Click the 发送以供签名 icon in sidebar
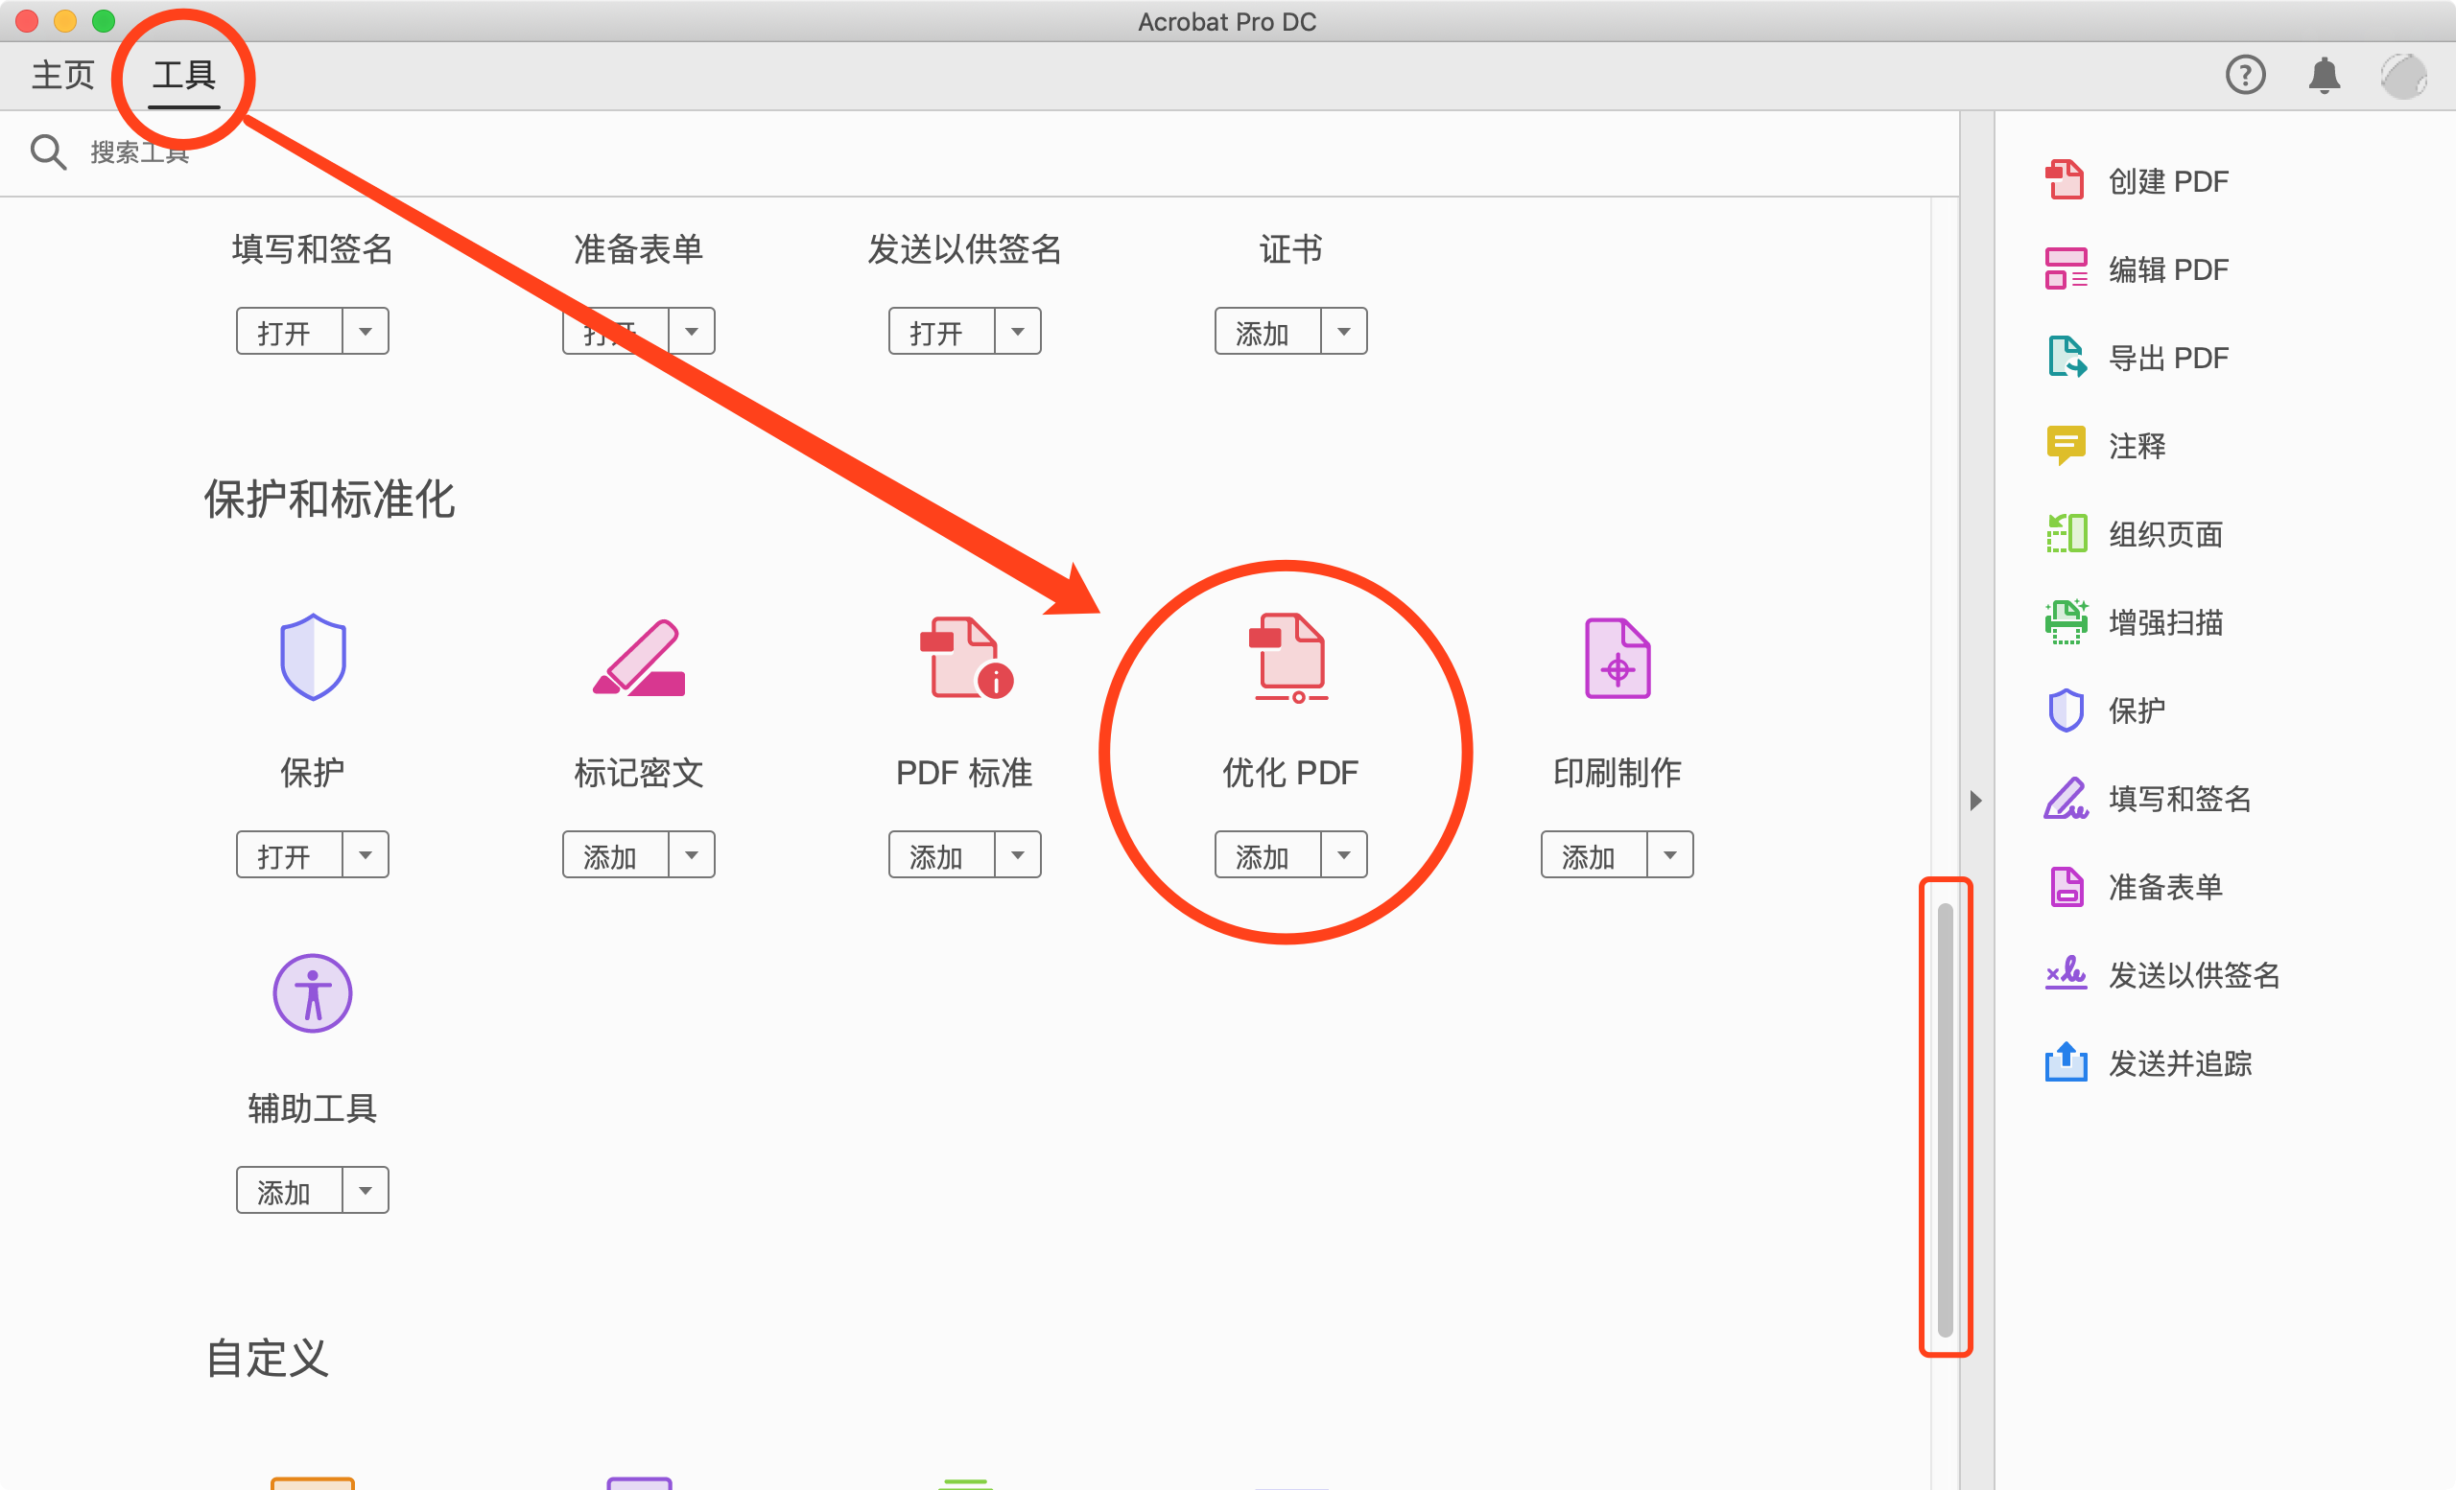The height and width of the screenshot is (1490, 2456). [2066, 973]
